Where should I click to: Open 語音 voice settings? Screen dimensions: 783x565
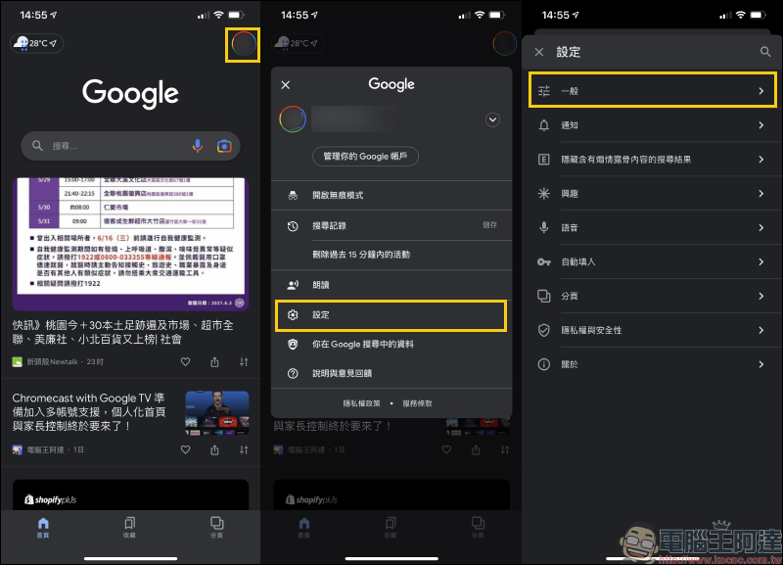653,228
